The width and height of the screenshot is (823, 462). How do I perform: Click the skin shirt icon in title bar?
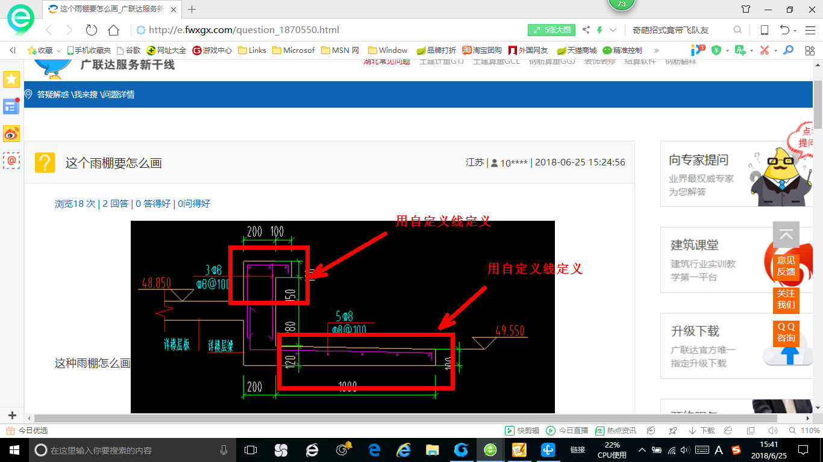(x=746, y=9)
